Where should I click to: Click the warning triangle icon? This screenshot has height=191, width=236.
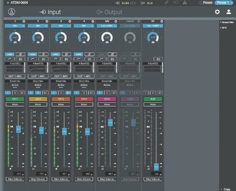click(x=185, y=2)
